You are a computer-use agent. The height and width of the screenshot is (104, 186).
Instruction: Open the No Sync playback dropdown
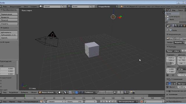(128, 101)
